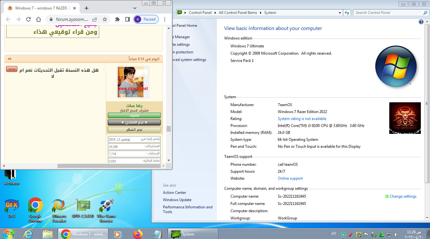430x239 pixels.
Task: Click Chrome page vertical scrollbar thumb
Action: point(169,129)
